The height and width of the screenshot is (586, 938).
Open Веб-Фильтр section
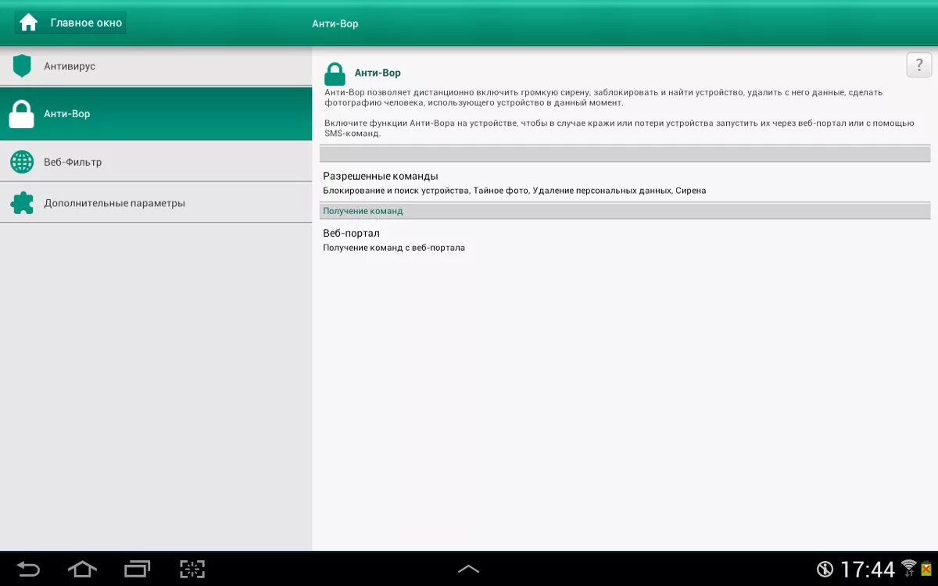coord(156,162)
